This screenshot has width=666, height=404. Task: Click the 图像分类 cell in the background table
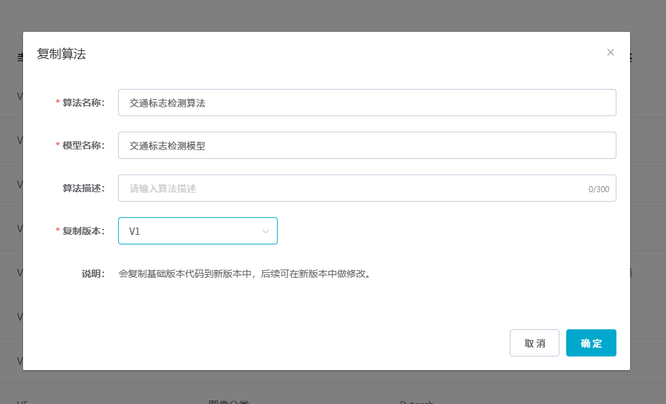tap(228, 401)
